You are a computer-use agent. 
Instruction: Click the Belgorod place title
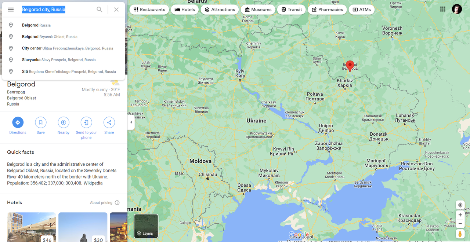(21, 84)
